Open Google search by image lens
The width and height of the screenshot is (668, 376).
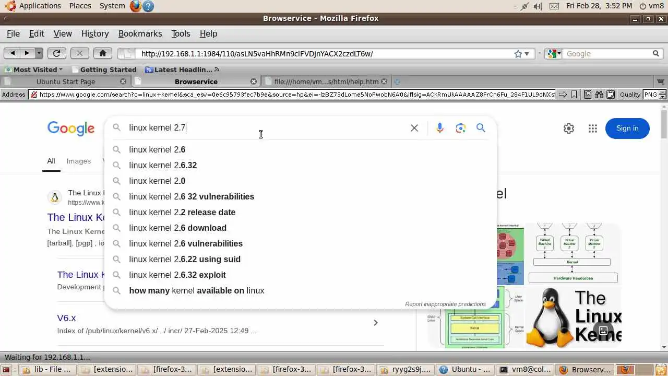(460, 128)
